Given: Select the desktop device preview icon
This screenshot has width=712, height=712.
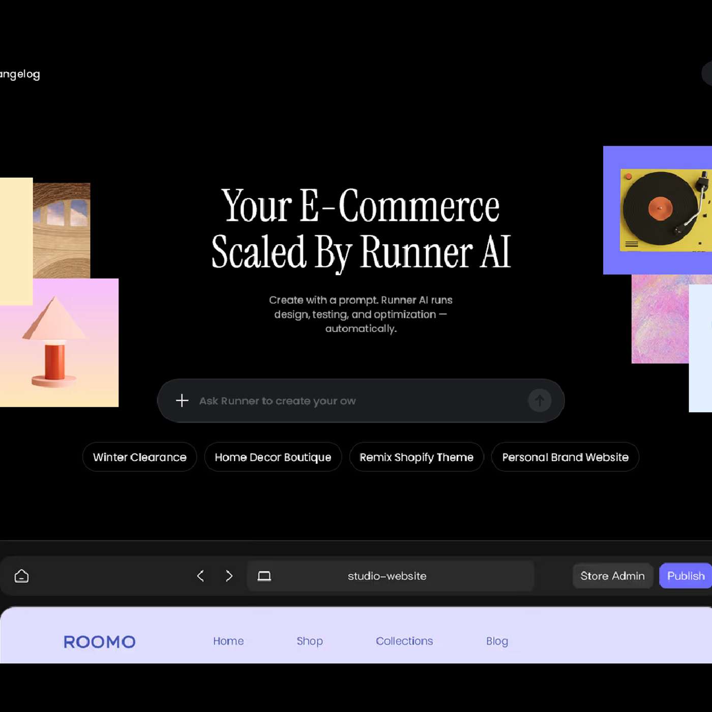Looking at the screenshot, I should point(264,576).
